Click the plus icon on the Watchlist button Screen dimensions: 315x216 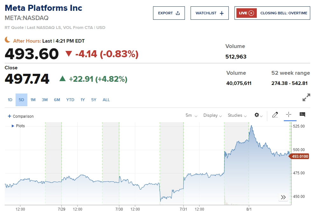point(222,13)
